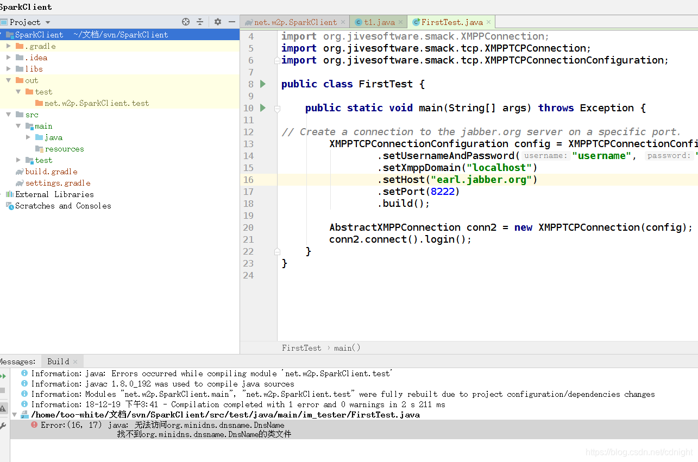Viewport: 698px width, 462px height.
Task: Click the Collapse All icon in Project panel
Action: (x=200, y=22)
